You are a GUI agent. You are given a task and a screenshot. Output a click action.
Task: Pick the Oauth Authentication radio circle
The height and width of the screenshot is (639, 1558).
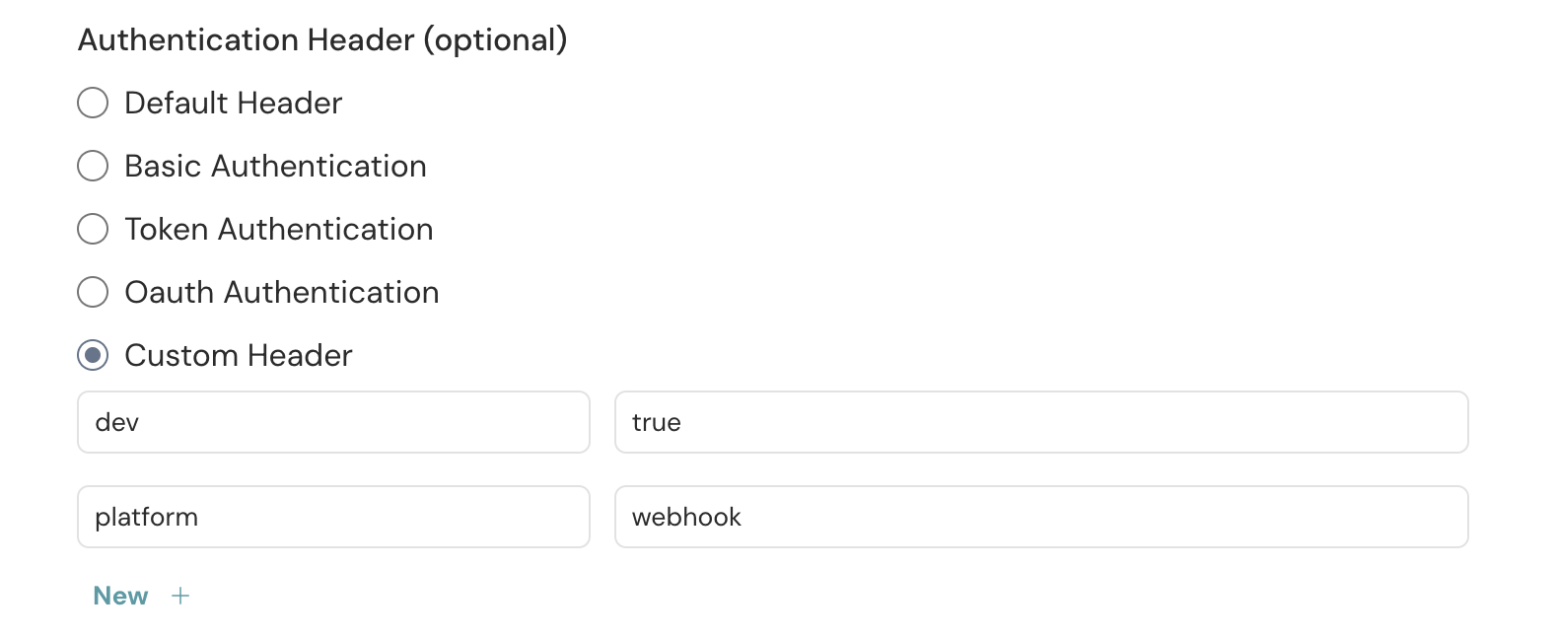pos(93,292)
